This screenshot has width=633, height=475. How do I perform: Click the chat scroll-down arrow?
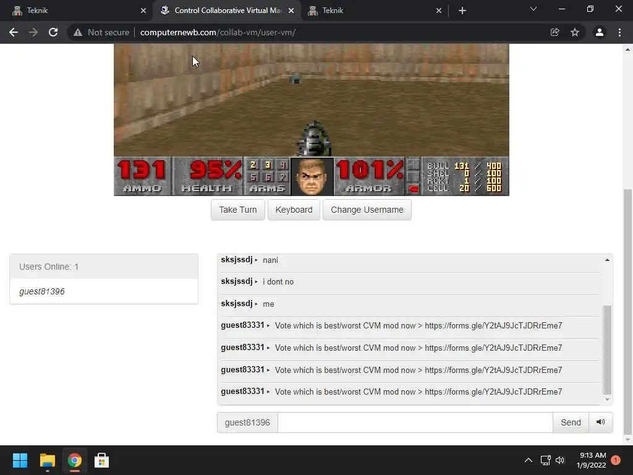pyautogui.click(x=607, y=400)
